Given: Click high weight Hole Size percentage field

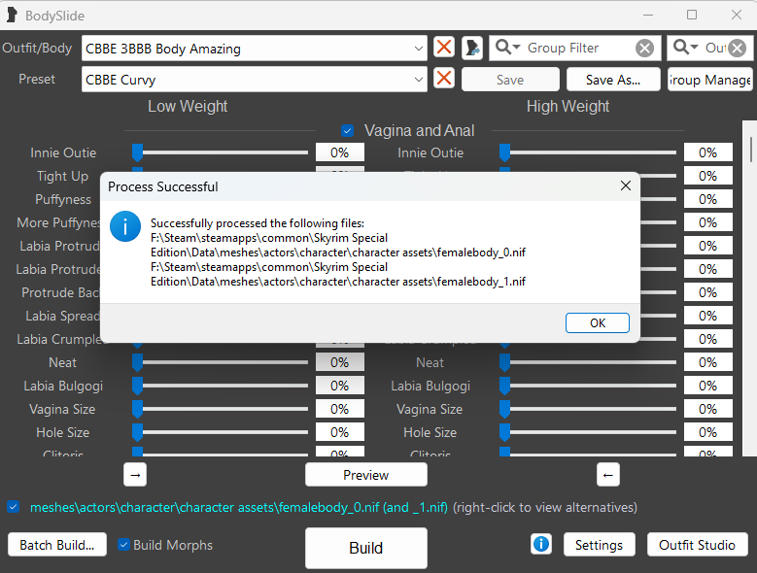Looking at the screenshot, I should [x=707, y=432].
